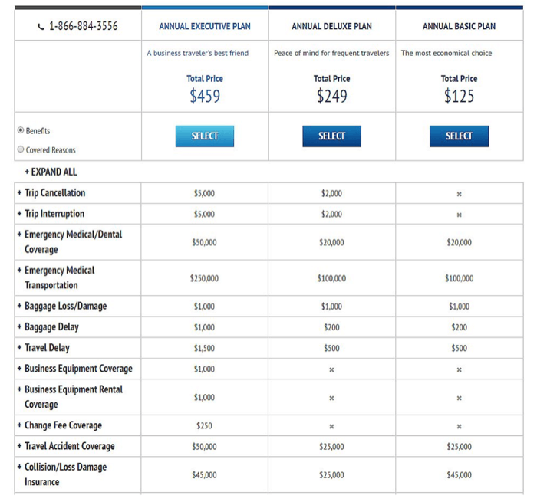Select the Covered Reasons radio button
Screen dimensions: 537x502
21,149
